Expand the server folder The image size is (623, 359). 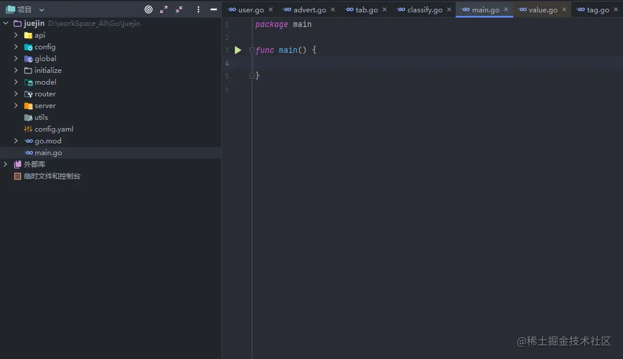[x=16, y=105]
